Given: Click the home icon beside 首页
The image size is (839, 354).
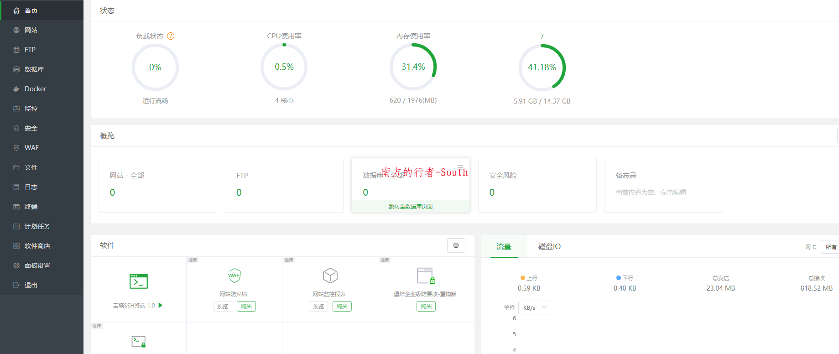Looking at the screenshot, I should (x=16, y=10).
